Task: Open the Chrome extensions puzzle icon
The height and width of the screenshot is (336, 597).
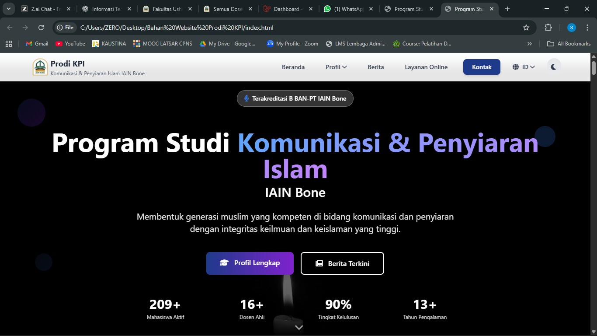Action: [548, 28]
